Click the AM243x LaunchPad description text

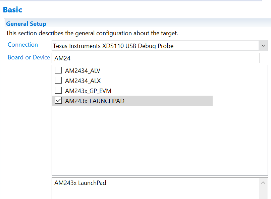pos(80,183)
